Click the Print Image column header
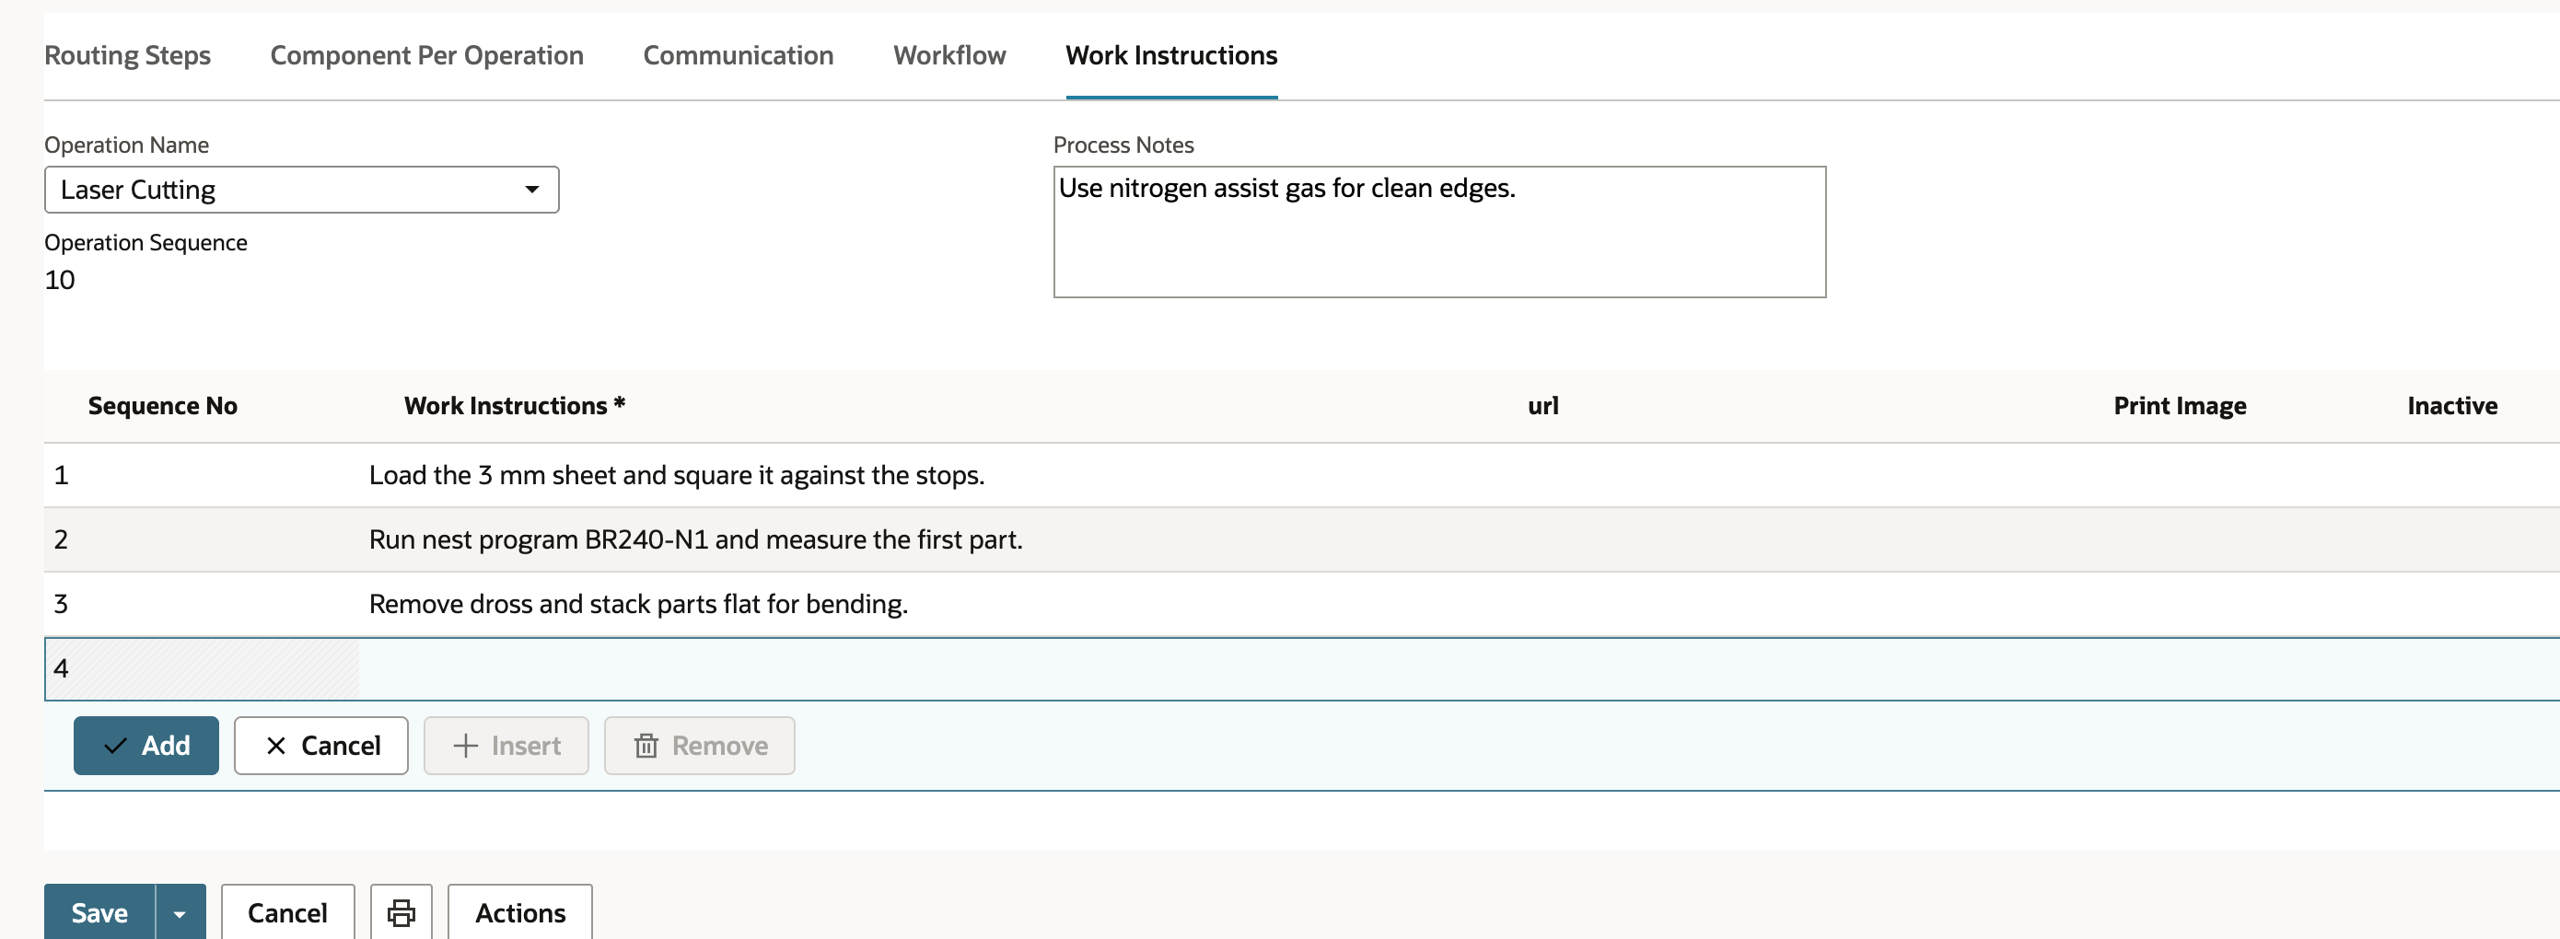This screenshot has width=2560, height=939. point(2180,406)
